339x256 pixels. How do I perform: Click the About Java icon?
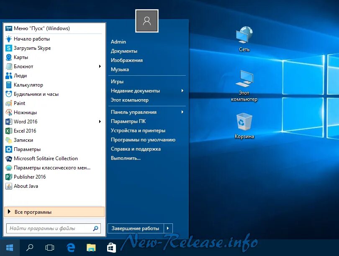click(9, 186)
